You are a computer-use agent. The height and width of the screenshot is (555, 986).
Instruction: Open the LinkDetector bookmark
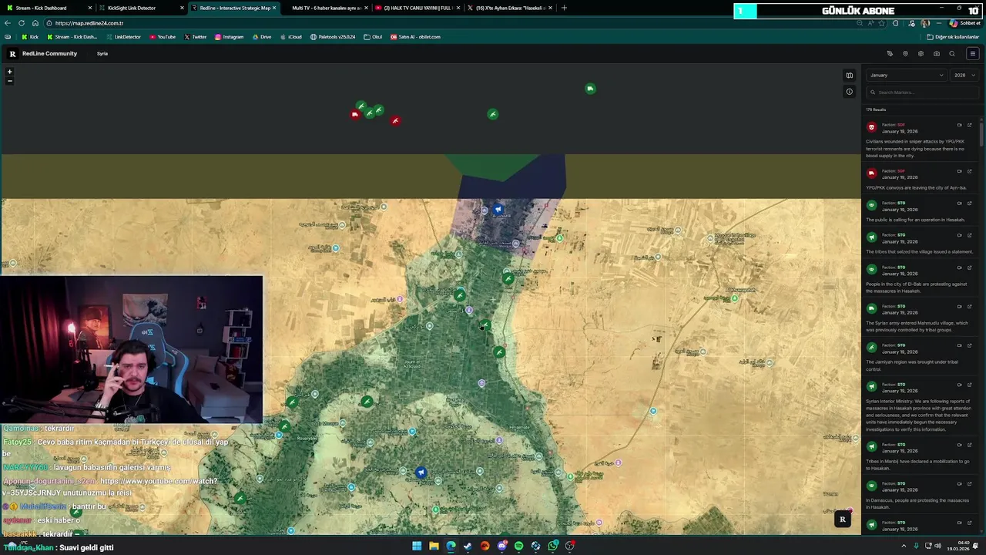tap(123, 37)
